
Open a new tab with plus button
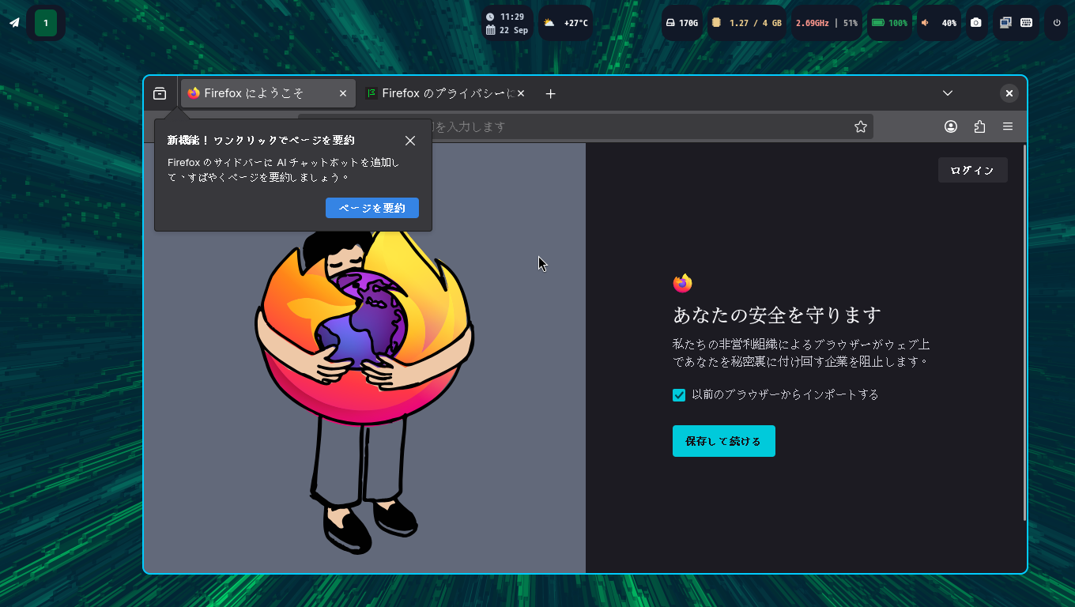click(551, 93)
